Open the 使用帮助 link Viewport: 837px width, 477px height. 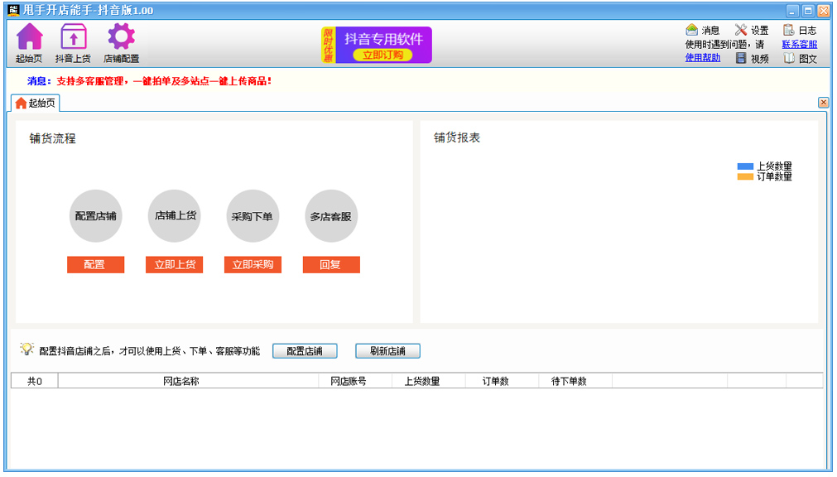(703, 58)
